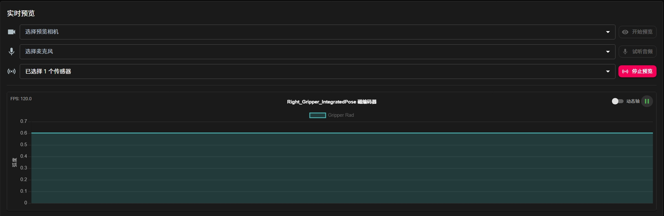Click the 0.1 y-axis label
This screenshot has height=216, width=664.
(24, 191)
